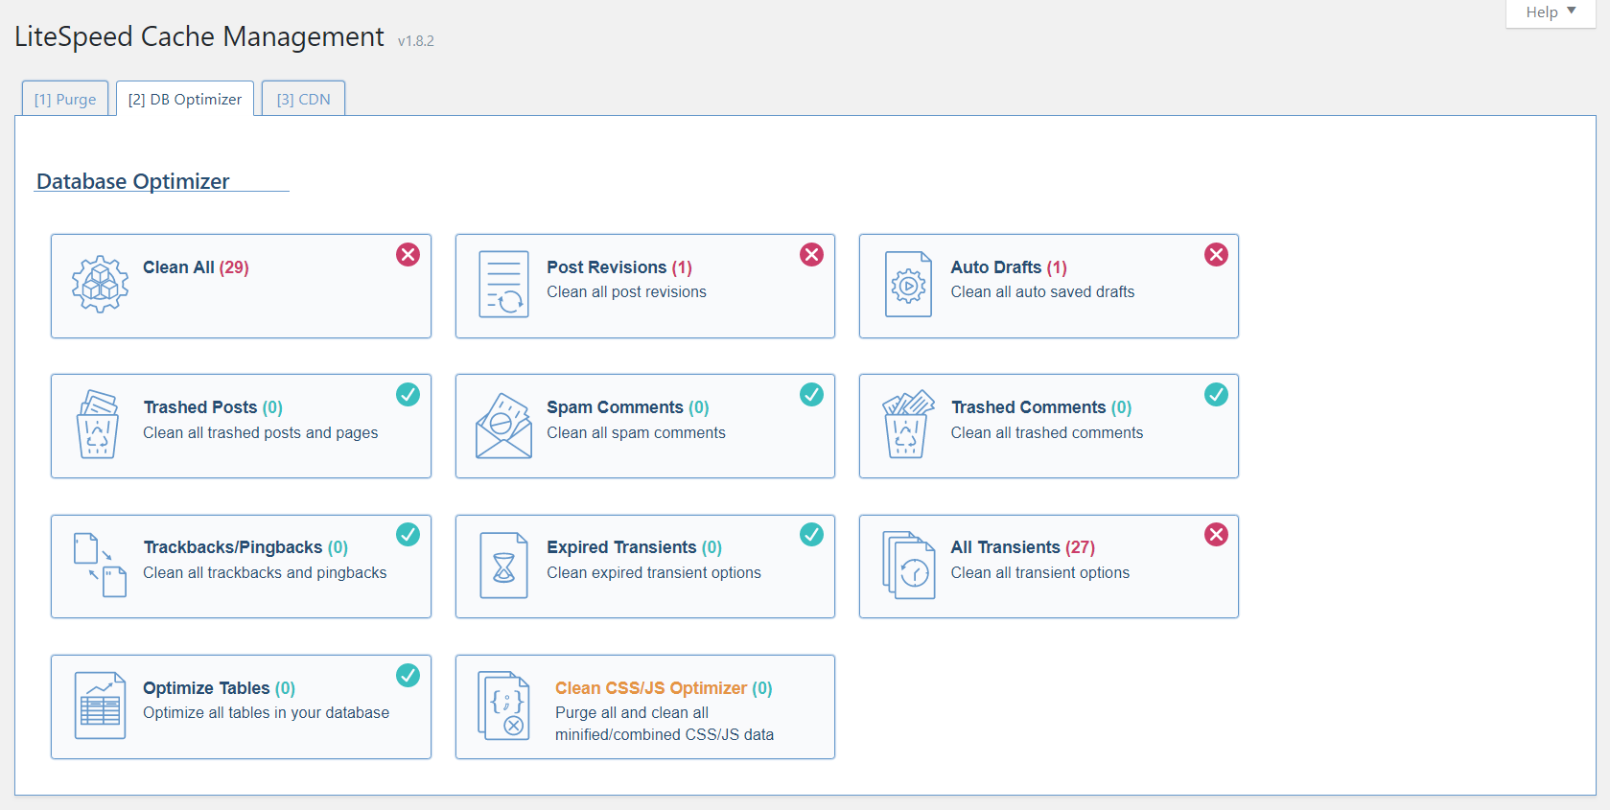Click the Auto Drafts (1) link
The width and height of the screenshot is (1610, 810).
click(1009, 267)
